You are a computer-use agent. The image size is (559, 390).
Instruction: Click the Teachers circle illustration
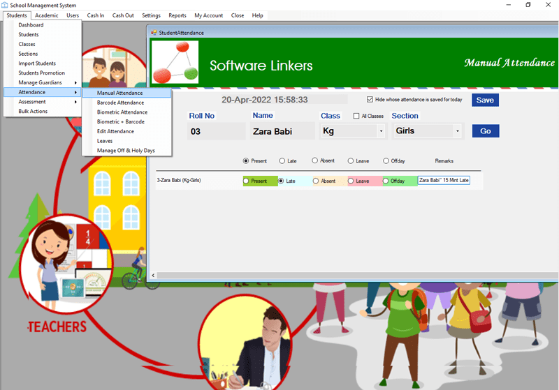point(66,264)
